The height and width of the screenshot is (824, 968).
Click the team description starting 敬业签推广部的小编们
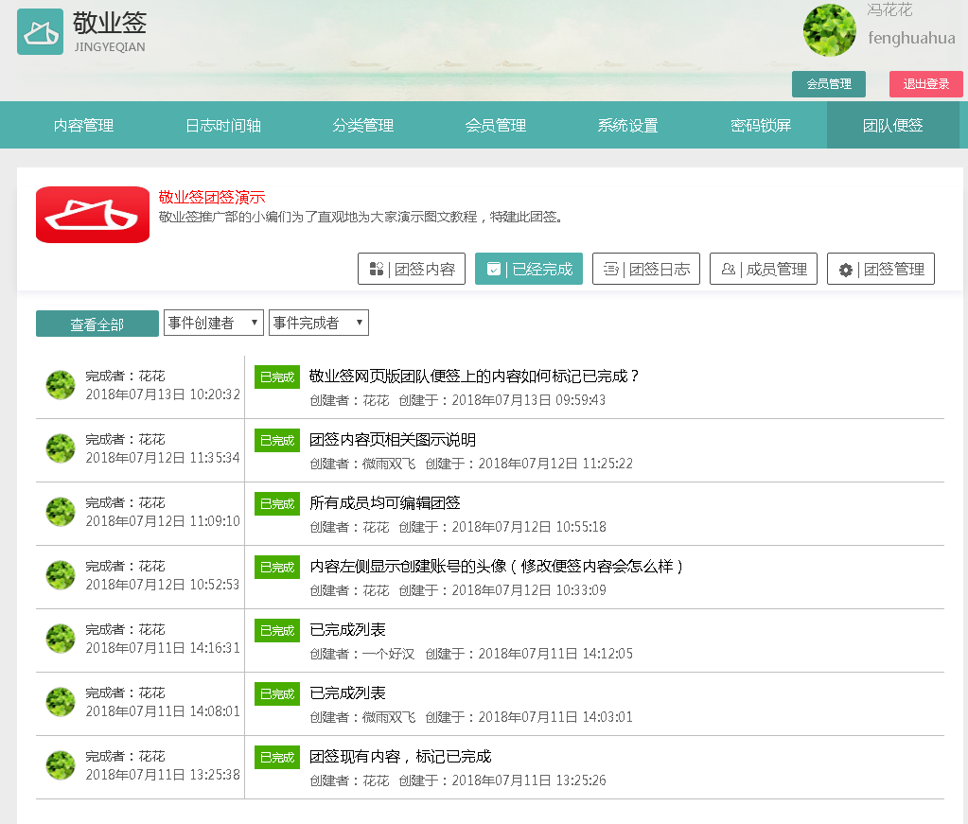(x=361, y=218)
